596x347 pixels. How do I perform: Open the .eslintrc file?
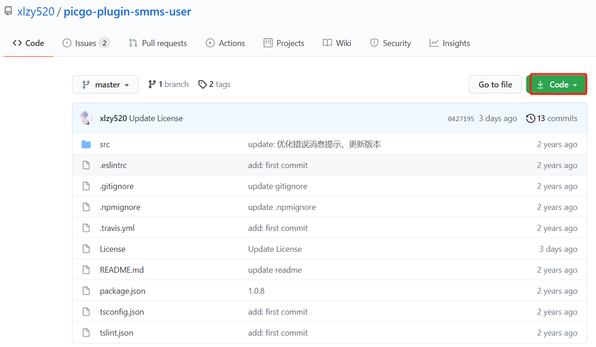(113, 165)
